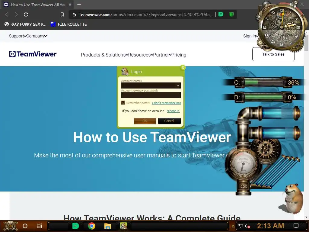Open the green reader mode icon in the address bar
This screenshot has width=309, height=232.
(x=221, y=14)
